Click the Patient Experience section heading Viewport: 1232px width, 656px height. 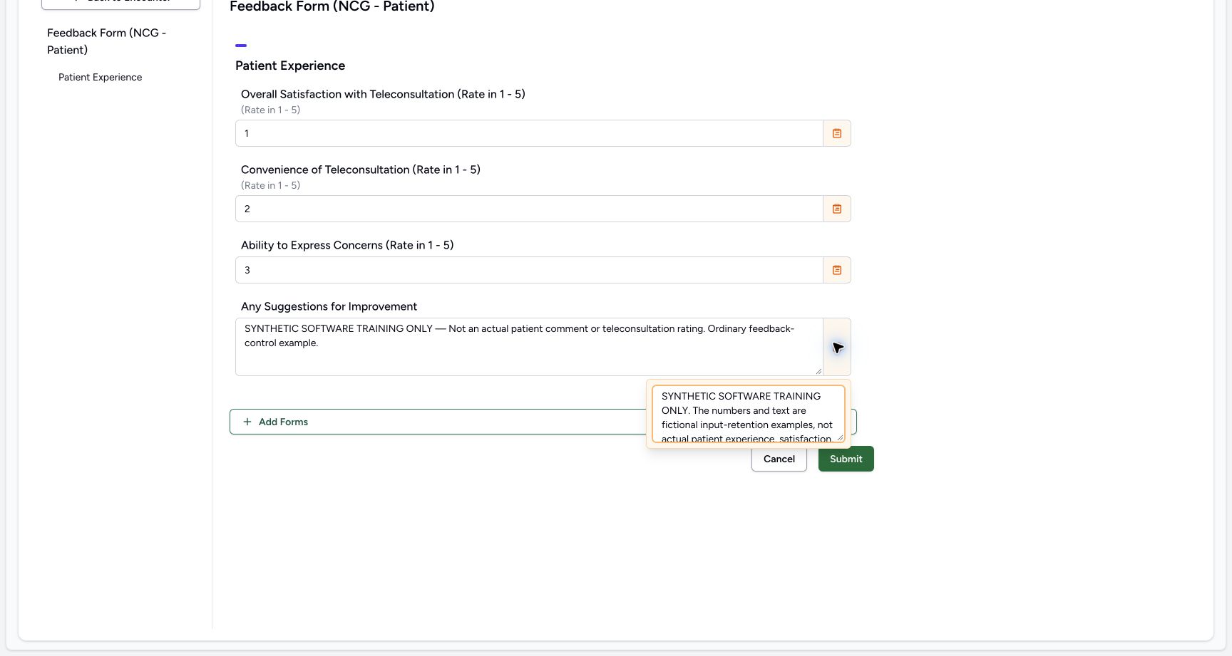(x=290, y=66)
